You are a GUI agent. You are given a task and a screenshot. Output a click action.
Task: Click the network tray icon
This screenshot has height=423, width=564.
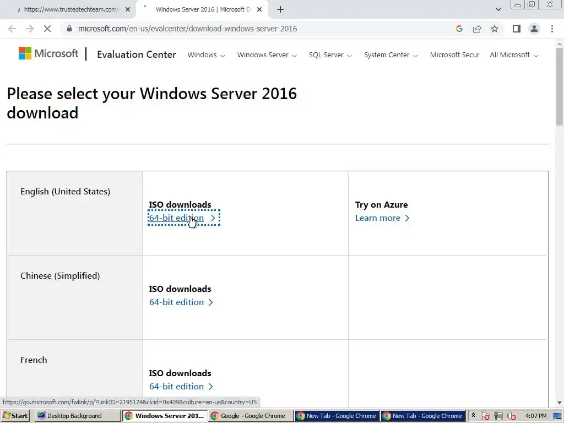point(498,416)
